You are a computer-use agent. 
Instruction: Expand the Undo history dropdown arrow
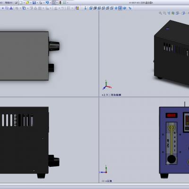(51, 3)
